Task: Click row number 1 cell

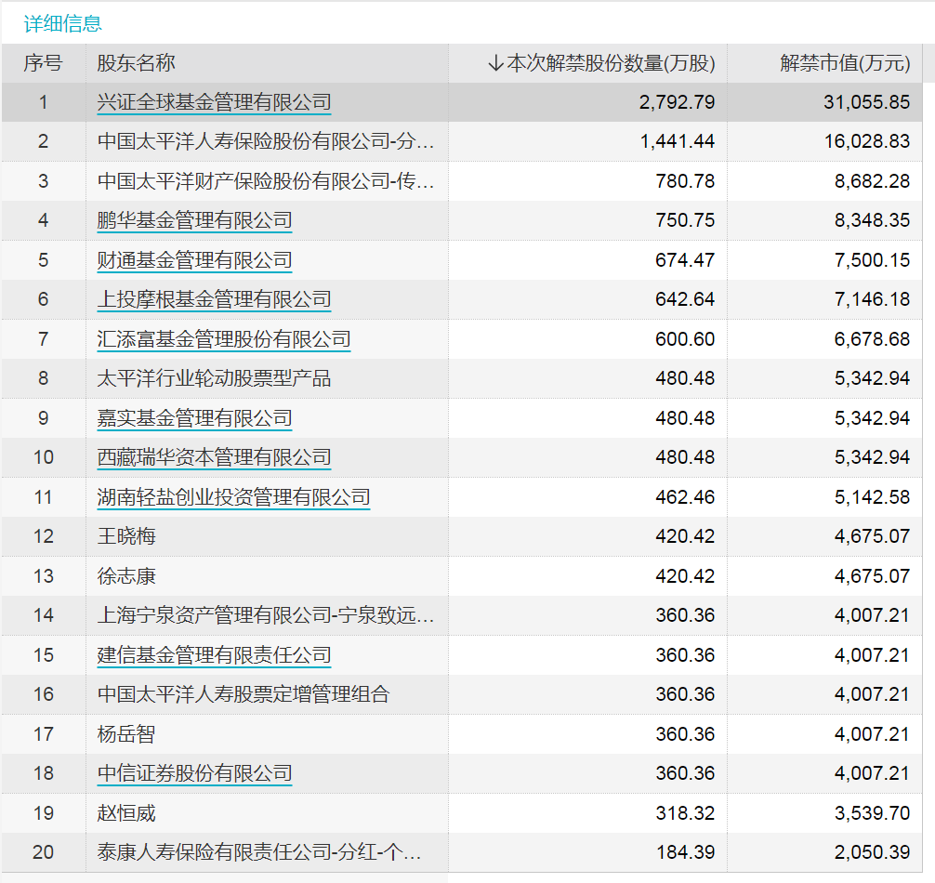Action: (43, 102)
